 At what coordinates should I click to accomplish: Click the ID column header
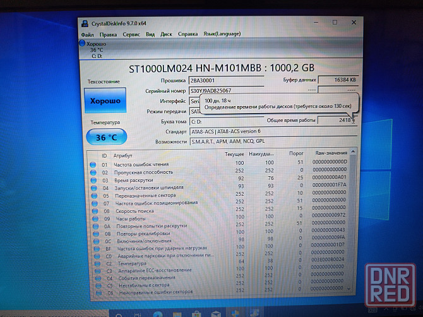104,156
